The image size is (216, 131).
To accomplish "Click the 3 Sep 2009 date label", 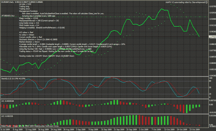I will tap(81, 130).
